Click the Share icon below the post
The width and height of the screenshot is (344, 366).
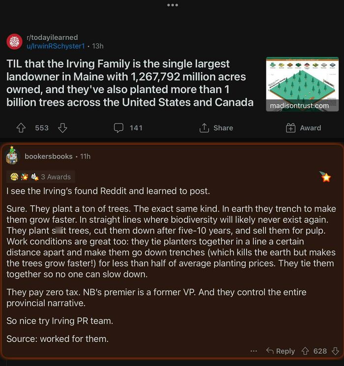pos(204,128)
